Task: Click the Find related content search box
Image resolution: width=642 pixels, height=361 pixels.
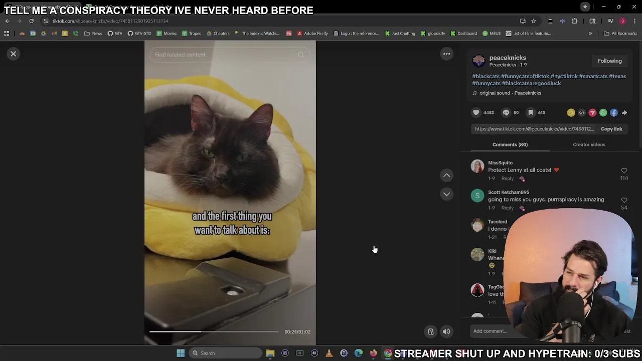Action: click(x=230, y=55)
